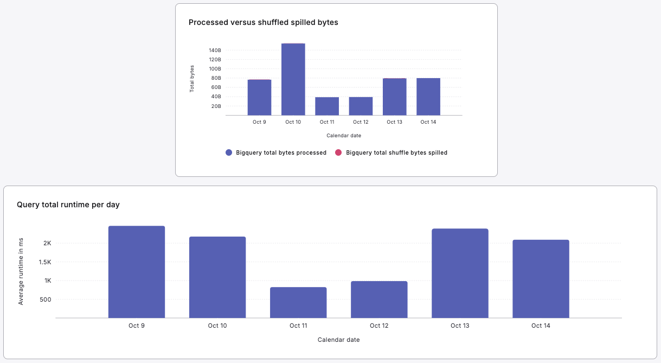Click the shortest Oct 11 runtime bar
Image resolution: width=661 pixels, height=363 pixels.
coord(298,302)
